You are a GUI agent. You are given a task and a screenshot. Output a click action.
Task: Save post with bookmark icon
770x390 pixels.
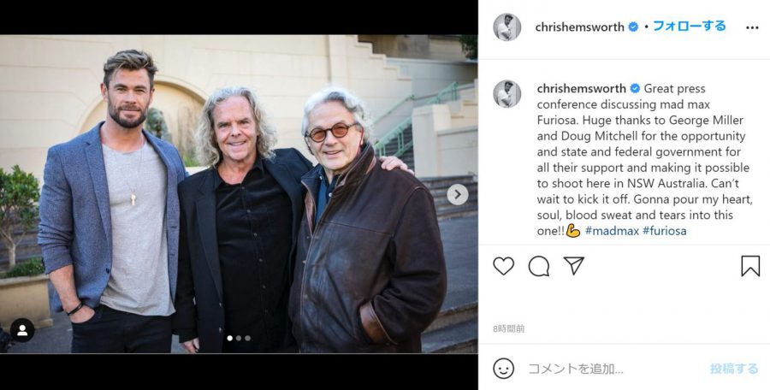[749, 266]
